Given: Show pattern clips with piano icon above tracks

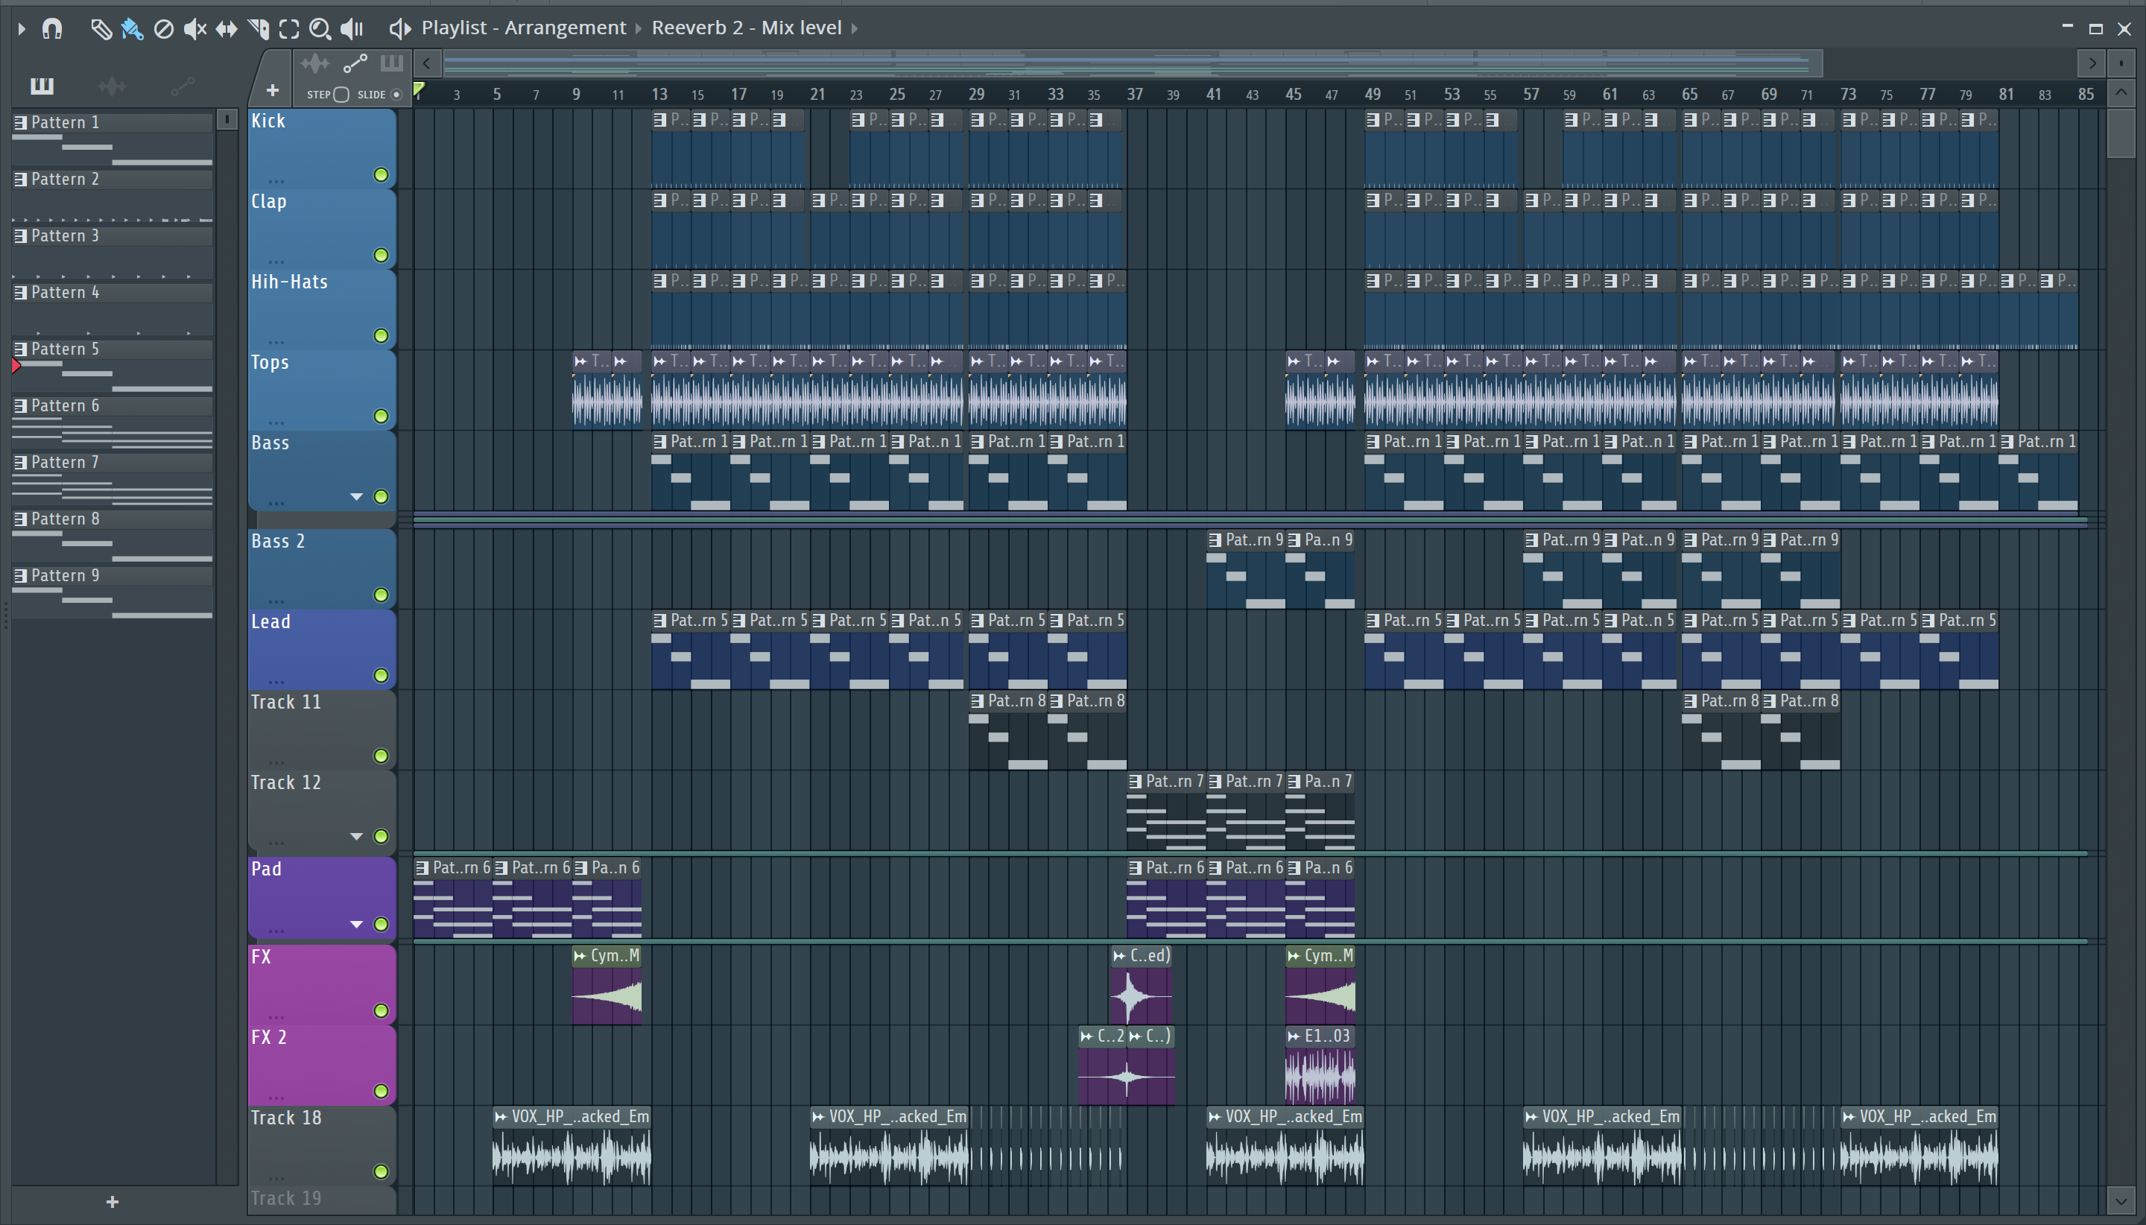Looking at the screenshot, I should click(x=391, y=63).
